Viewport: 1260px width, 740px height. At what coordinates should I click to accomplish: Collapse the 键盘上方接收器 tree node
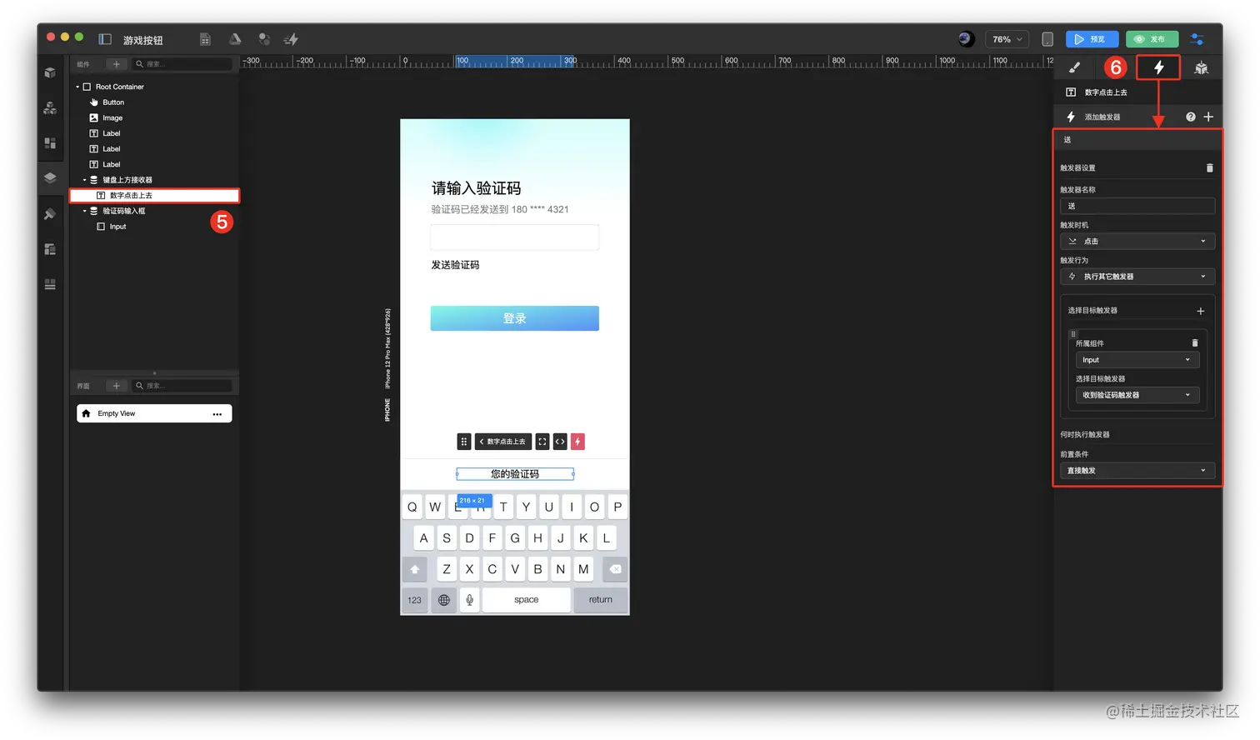click(84, 180)
